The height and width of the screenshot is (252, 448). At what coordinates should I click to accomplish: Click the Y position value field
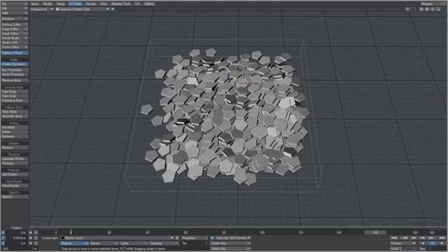tap(16, 238)
